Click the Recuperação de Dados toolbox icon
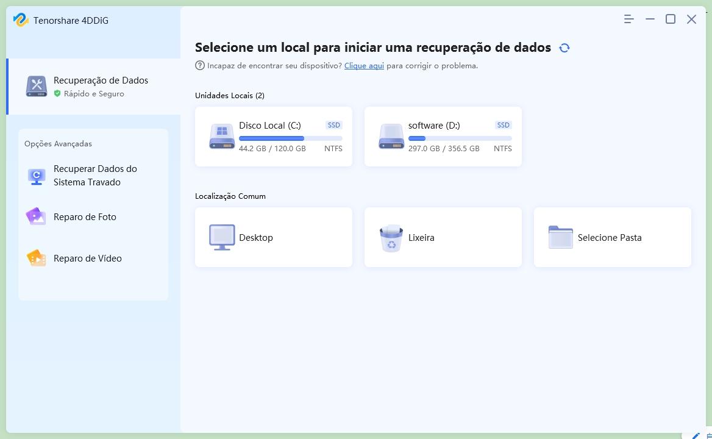Image resolution: width=712 pixels, height=439 pixels. [37, 87]
